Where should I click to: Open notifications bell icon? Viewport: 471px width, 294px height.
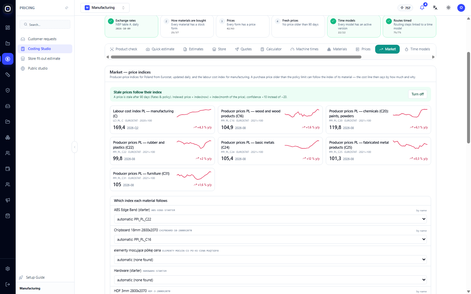[422, 8]
